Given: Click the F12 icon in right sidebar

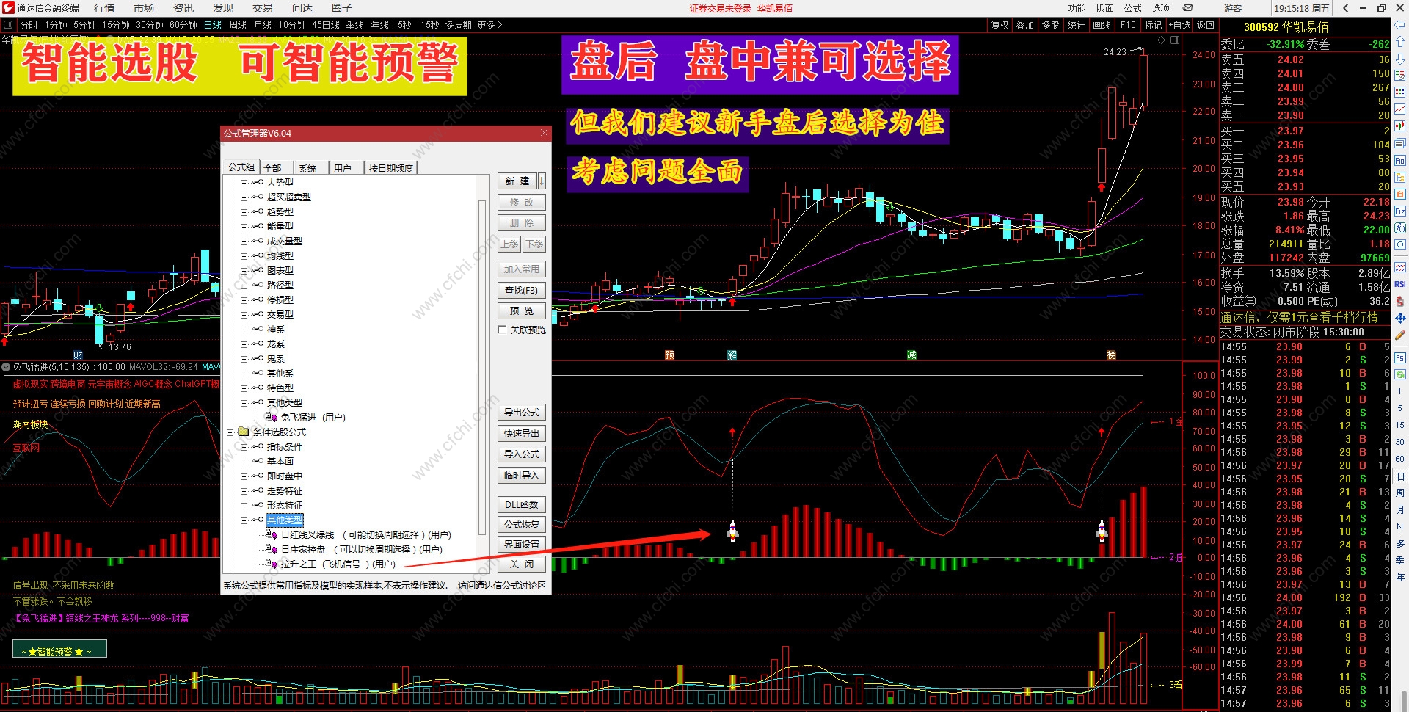Looking at the screenshot, I should 1400,211.
